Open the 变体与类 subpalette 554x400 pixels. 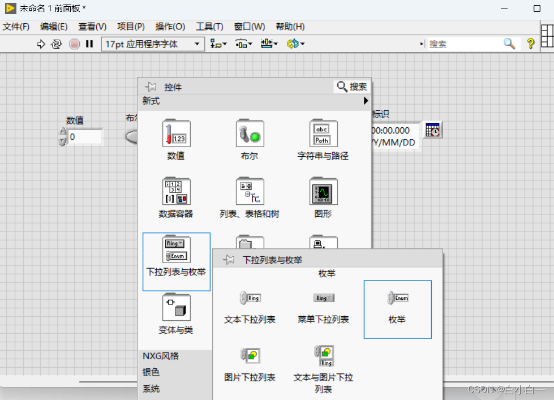(x=176, y=314)
